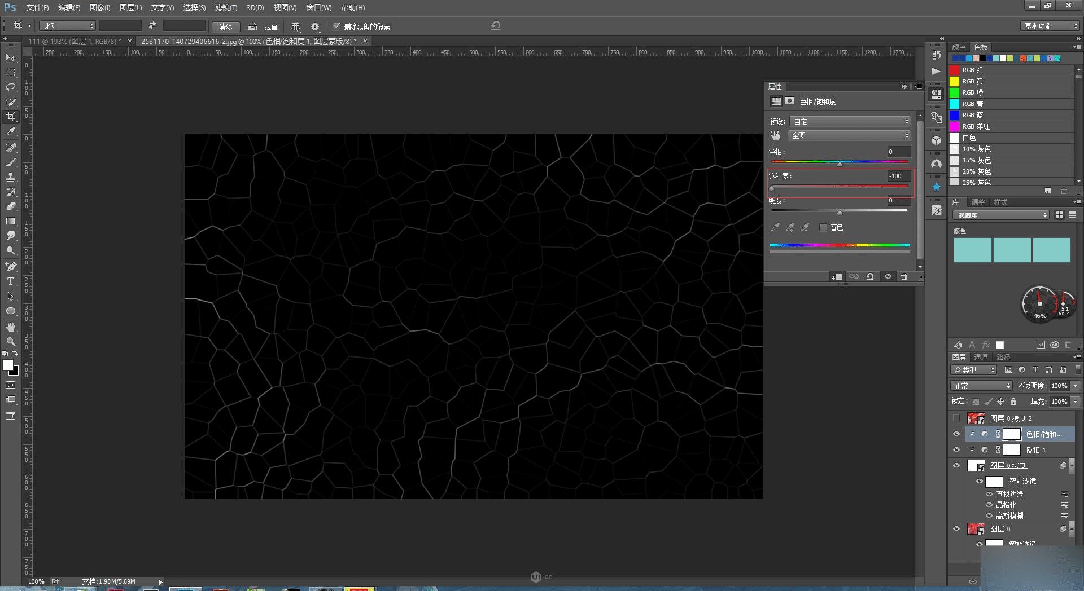
Task: Hide the 反相 1 layer
Action: [x=956, y=450]
